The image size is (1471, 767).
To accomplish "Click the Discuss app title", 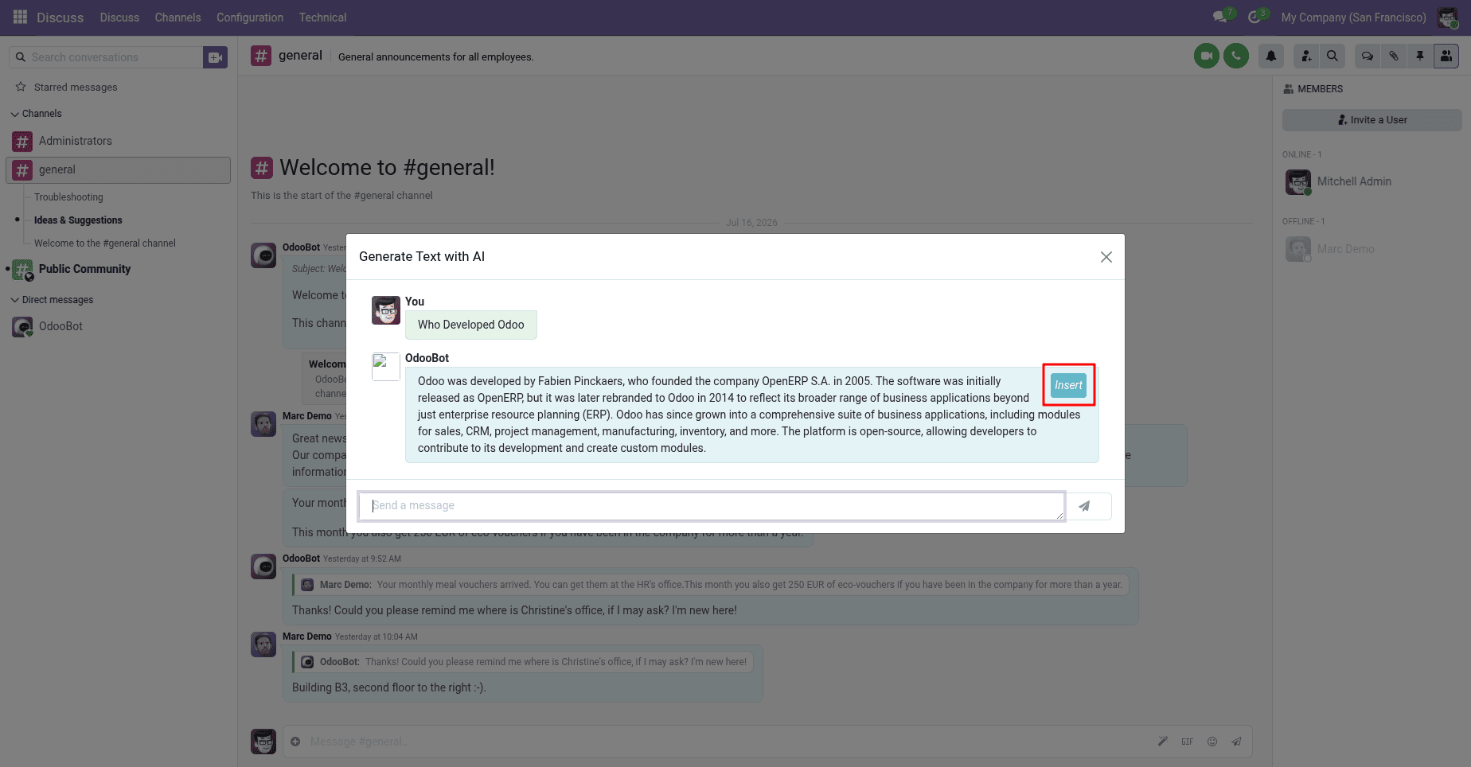I will point(60,18).
